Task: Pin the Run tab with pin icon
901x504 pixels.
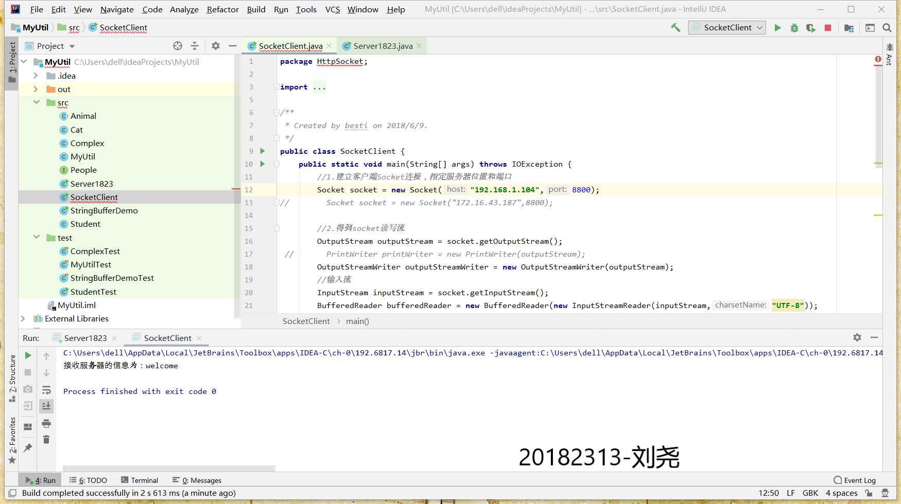Action: pyautogui.click(x=28, y=448)
